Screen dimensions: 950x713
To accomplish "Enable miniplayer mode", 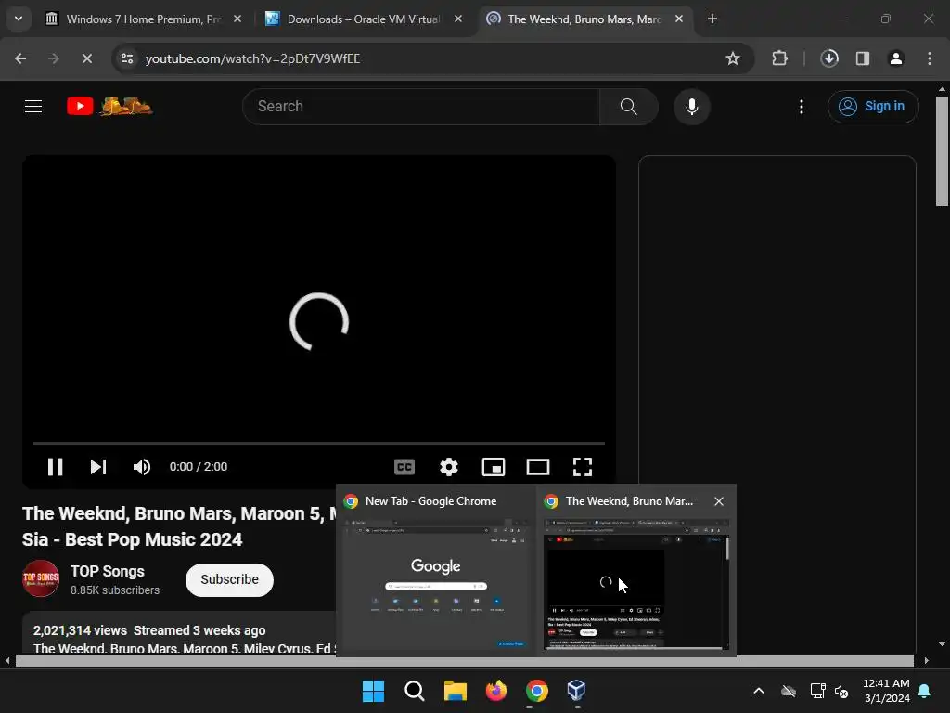I will tap(494, 467).
